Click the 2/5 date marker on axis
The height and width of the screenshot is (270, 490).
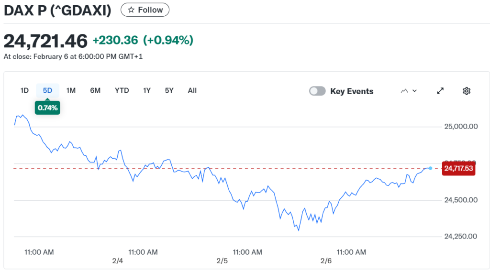pos(222,261)
